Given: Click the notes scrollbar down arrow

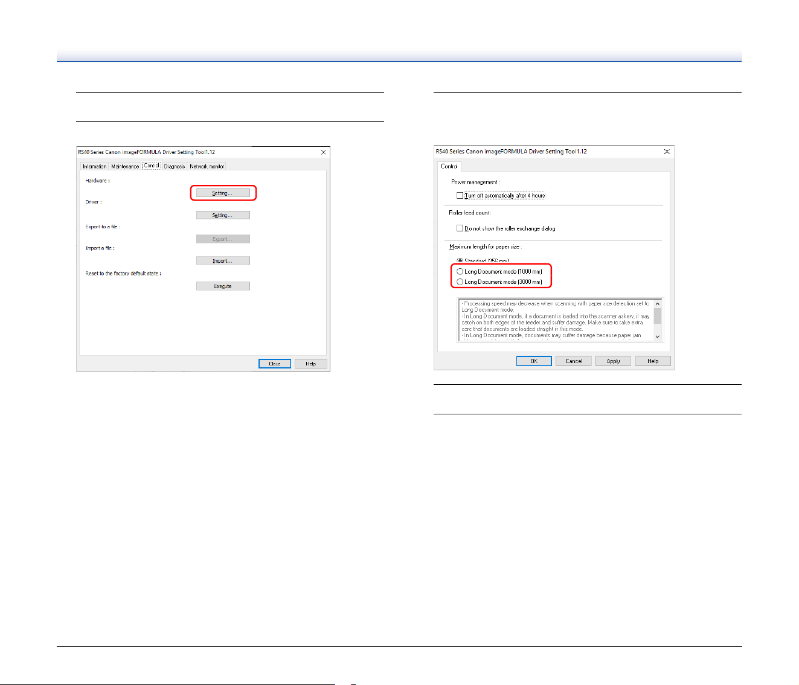Looking at the screenshot, I should pos(658,336).
